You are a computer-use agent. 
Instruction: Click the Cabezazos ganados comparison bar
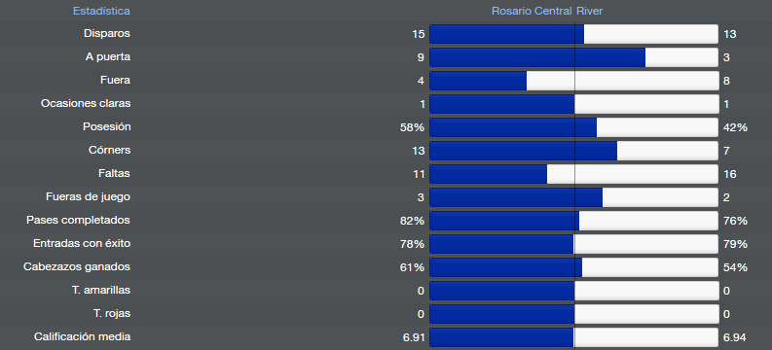(573, 267)
